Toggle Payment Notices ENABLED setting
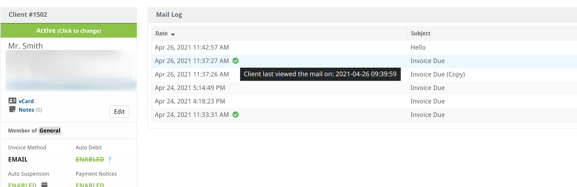This screenshot has height=187, width=577. pos(90,185)
